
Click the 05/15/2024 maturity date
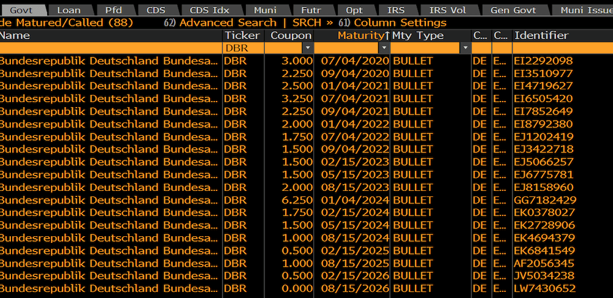pos(355,225)
